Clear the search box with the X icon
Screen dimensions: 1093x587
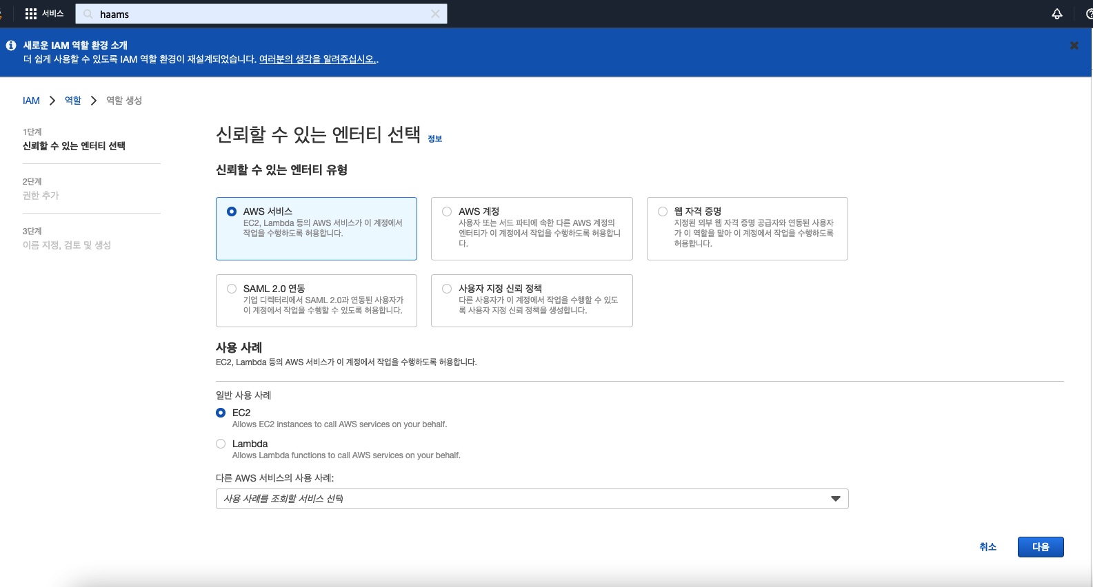pyautogui.click(x=435, y=14)
